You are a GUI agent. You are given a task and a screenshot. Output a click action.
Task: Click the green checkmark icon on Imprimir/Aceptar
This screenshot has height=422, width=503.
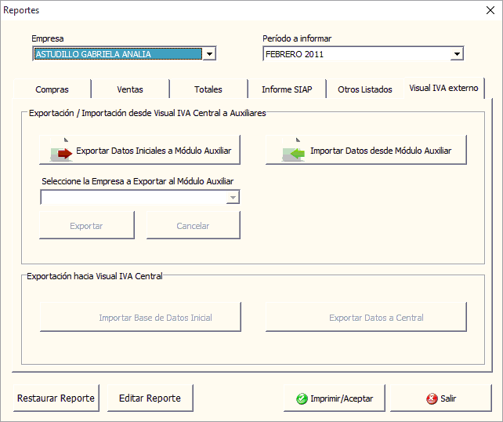302,398
